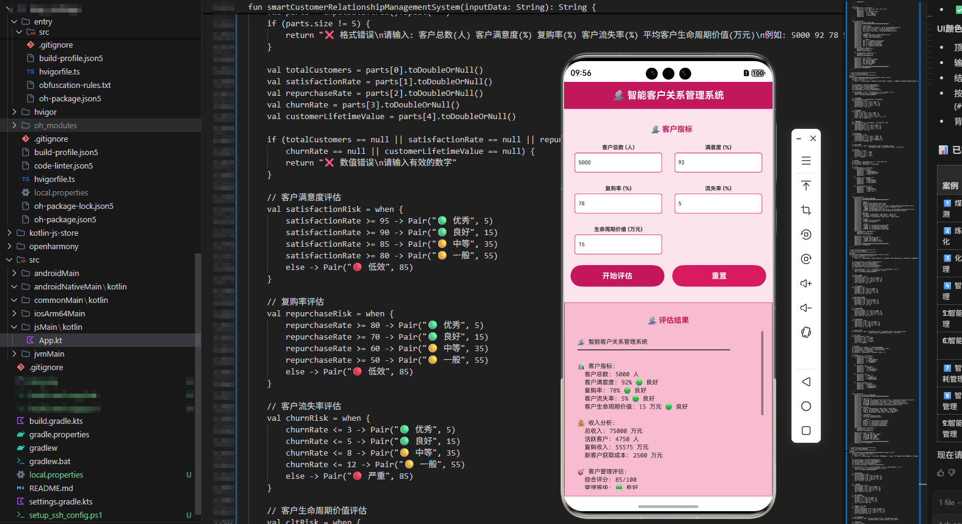The height and width of the screenshot is (524, 962).
Task: Click the thumbs up icon in right panel
Action: (941, 473)
